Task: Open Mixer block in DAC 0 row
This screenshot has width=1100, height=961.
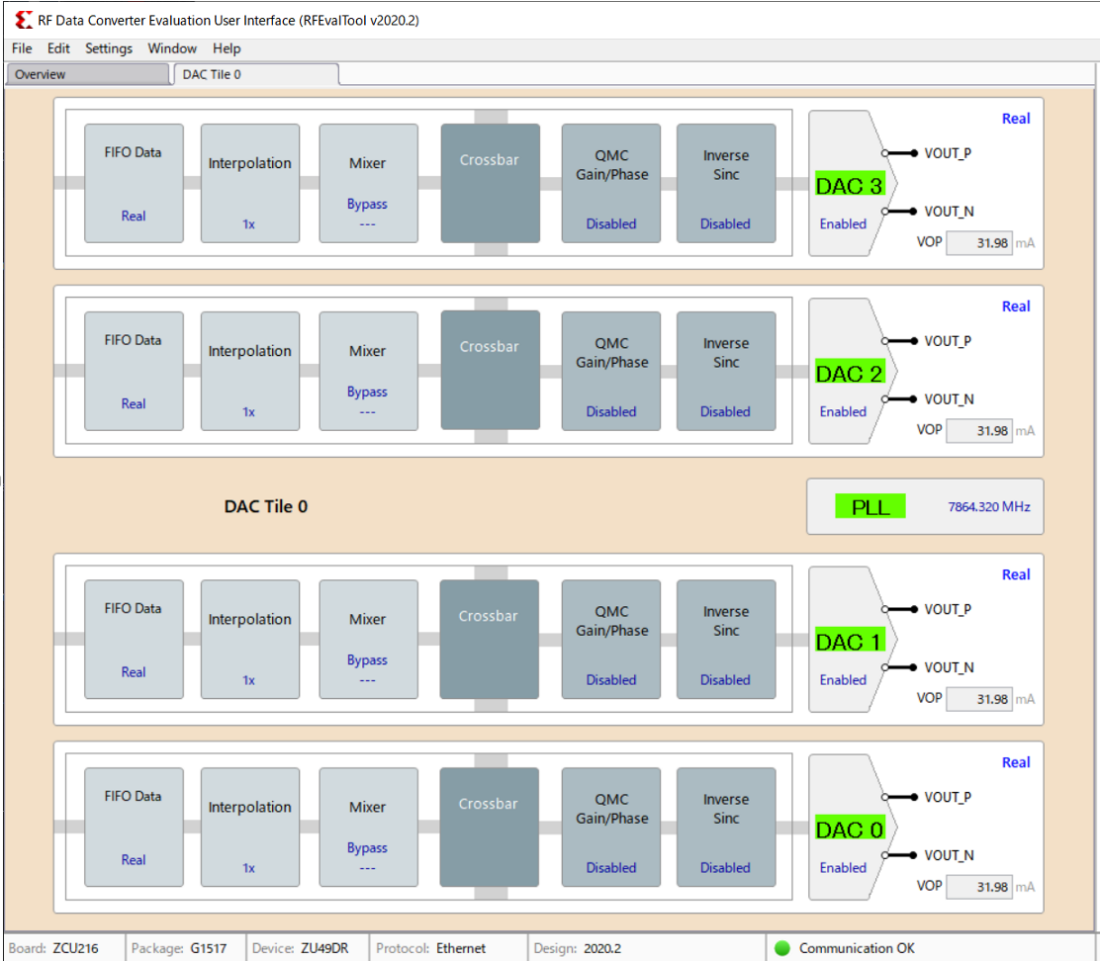Action: pyautogui.click(x=368, y=828)
